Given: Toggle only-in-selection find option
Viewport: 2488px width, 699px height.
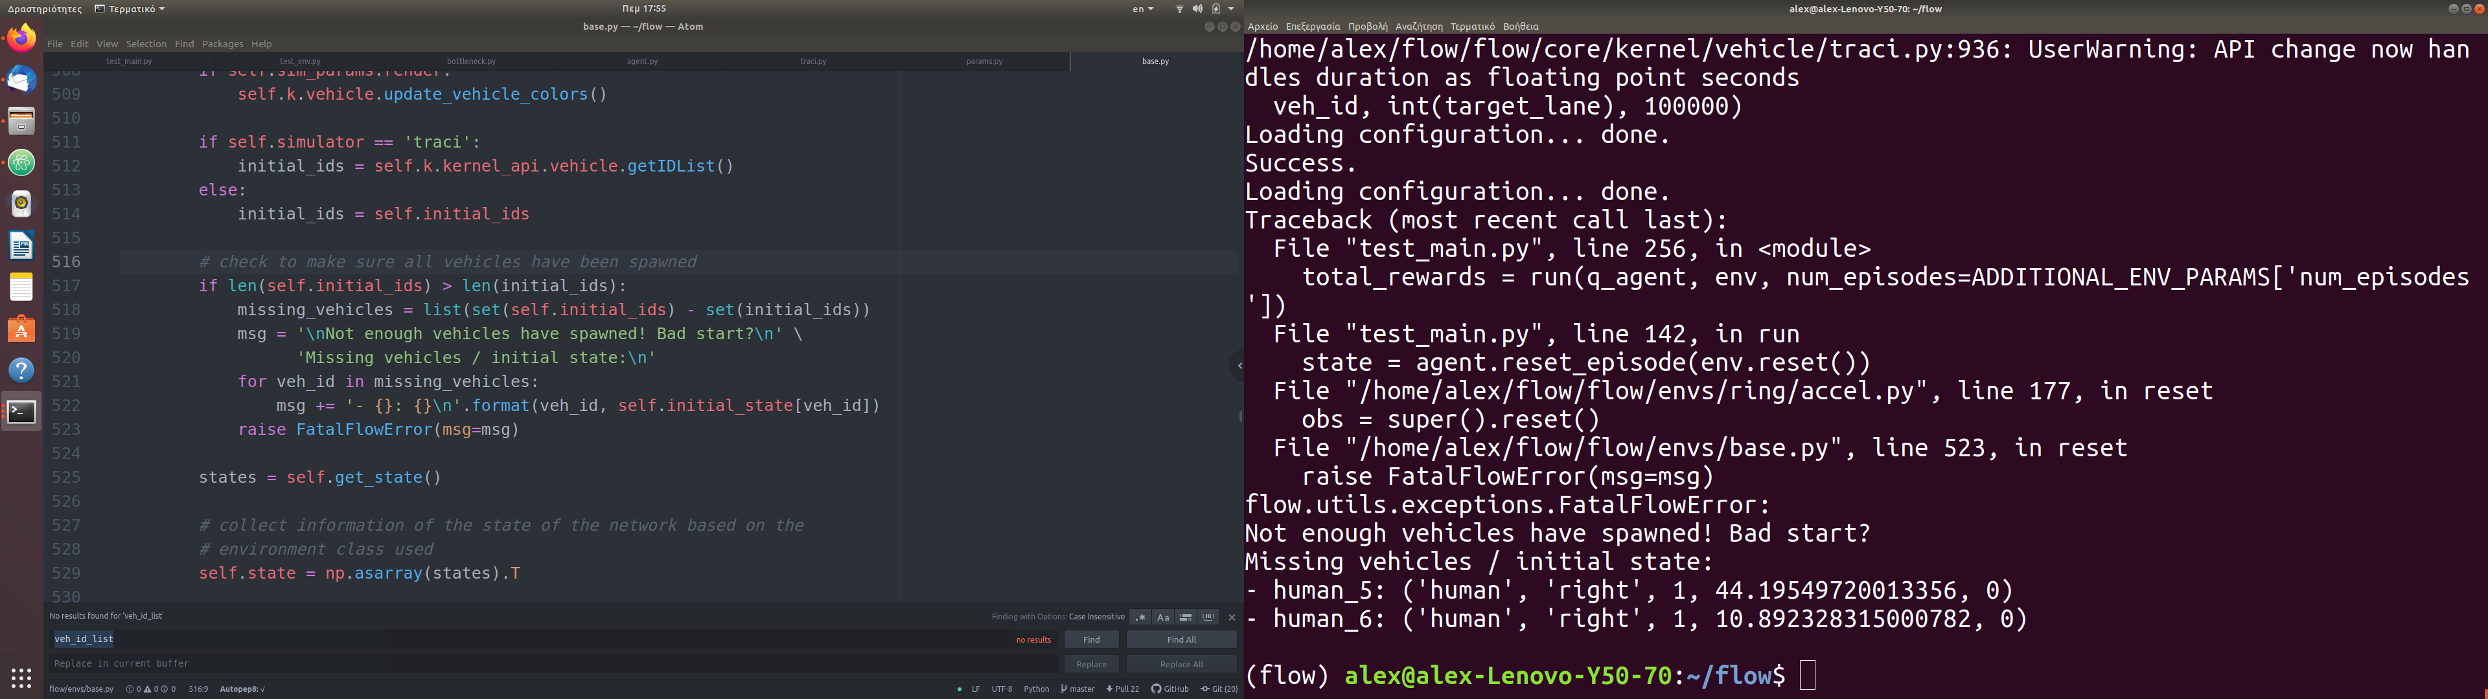Looking at the screenshot, I should click(x=1186, y=617).
